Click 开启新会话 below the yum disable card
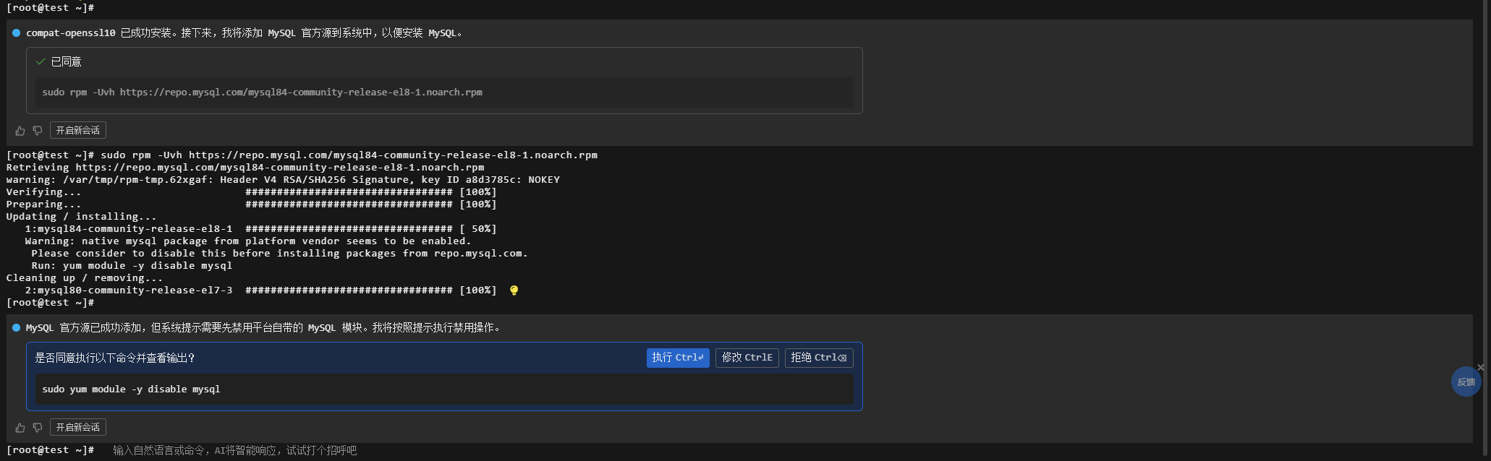The image size is (1491, 461). pyautogui.click(x=78, y=428)
